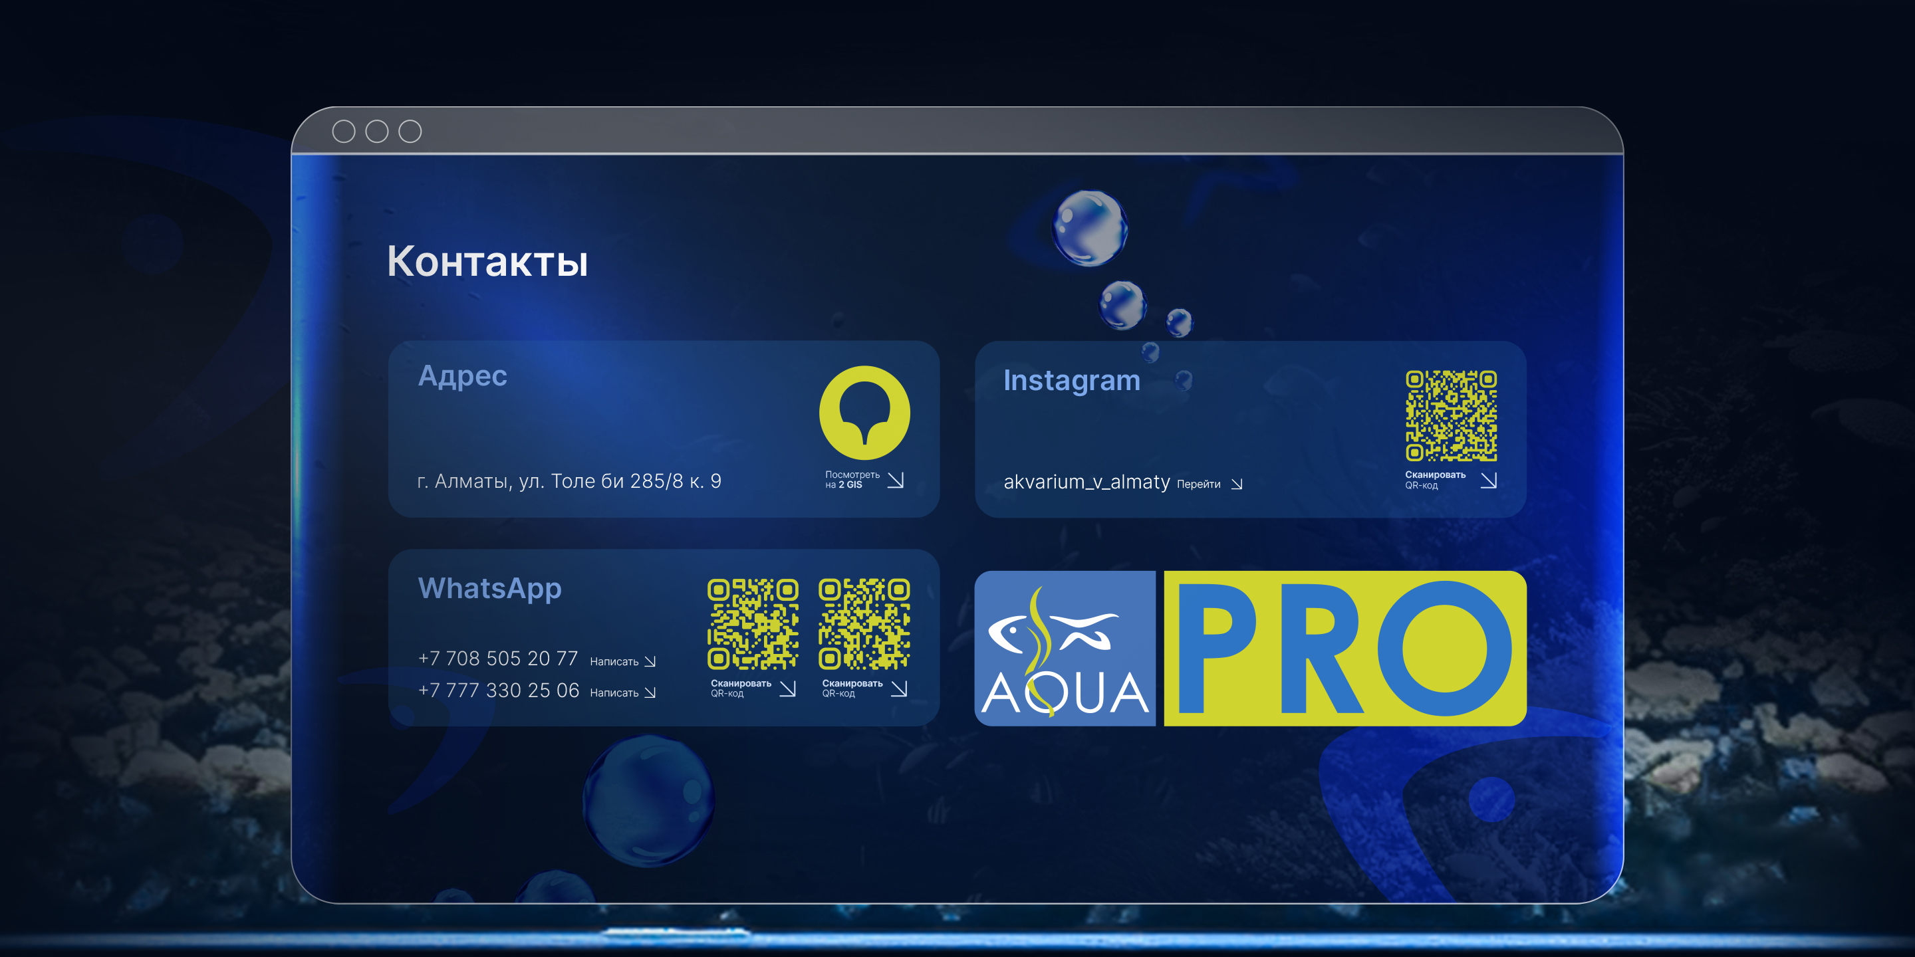Click arrow under the second WhatsApp QR code

pos(899,689)
